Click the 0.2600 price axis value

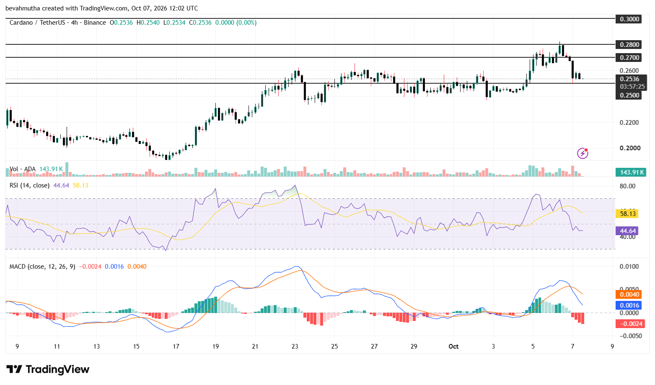[x=629, y=70]
